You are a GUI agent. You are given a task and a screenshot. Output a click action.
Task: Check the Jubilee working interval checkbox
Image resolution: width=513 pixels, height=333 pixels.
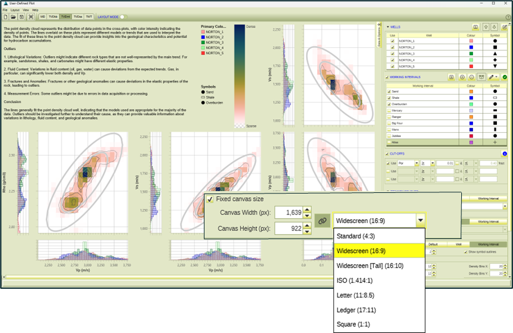[x=389, y=136]
